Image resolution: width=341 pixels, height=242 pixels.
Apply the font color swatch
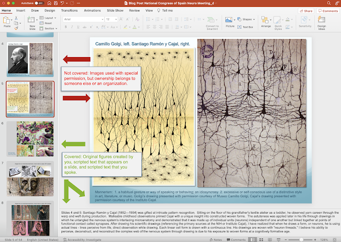(135, 27)
